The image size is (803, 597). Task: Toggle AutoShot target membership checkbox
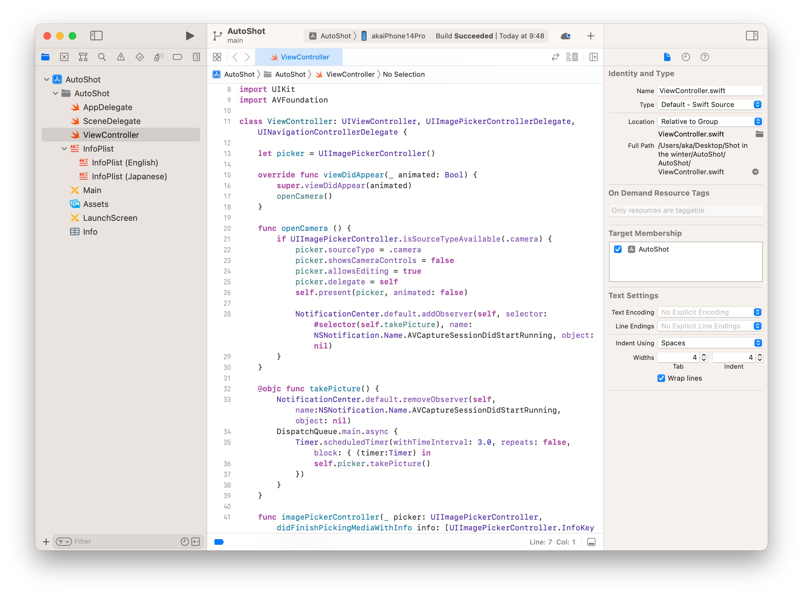(x=618, y=249)
